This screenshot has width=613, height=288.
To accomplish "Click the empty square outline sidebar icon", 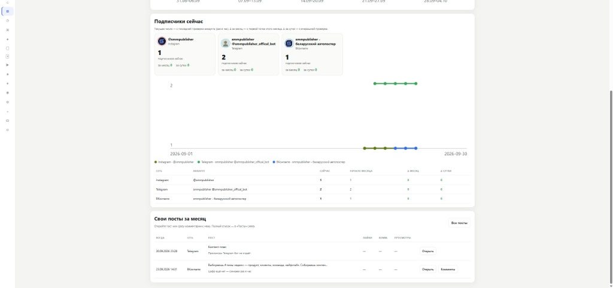I will click(7, 48).
